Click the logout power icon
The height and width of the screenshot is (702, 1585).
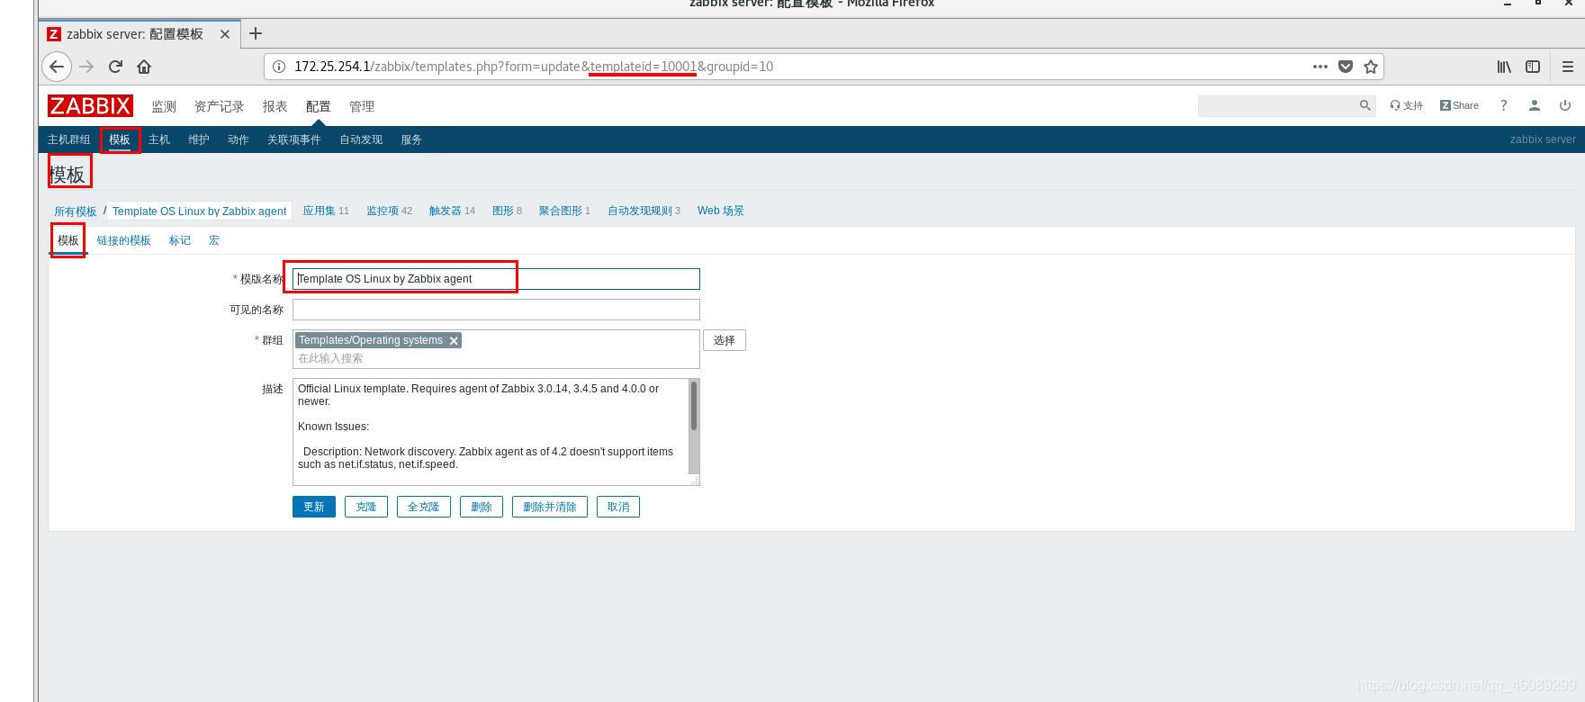coord(1565,105)
